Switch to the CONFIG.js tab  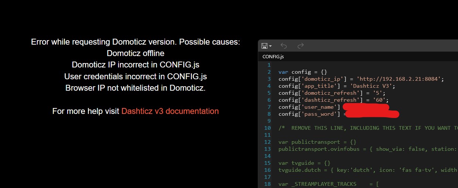point(273,57)
